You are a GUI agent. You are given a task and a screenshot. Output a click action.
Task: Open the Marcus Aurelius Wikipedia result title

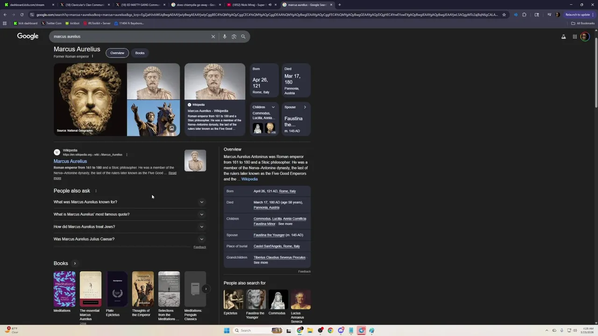click(x=70, y=161)
